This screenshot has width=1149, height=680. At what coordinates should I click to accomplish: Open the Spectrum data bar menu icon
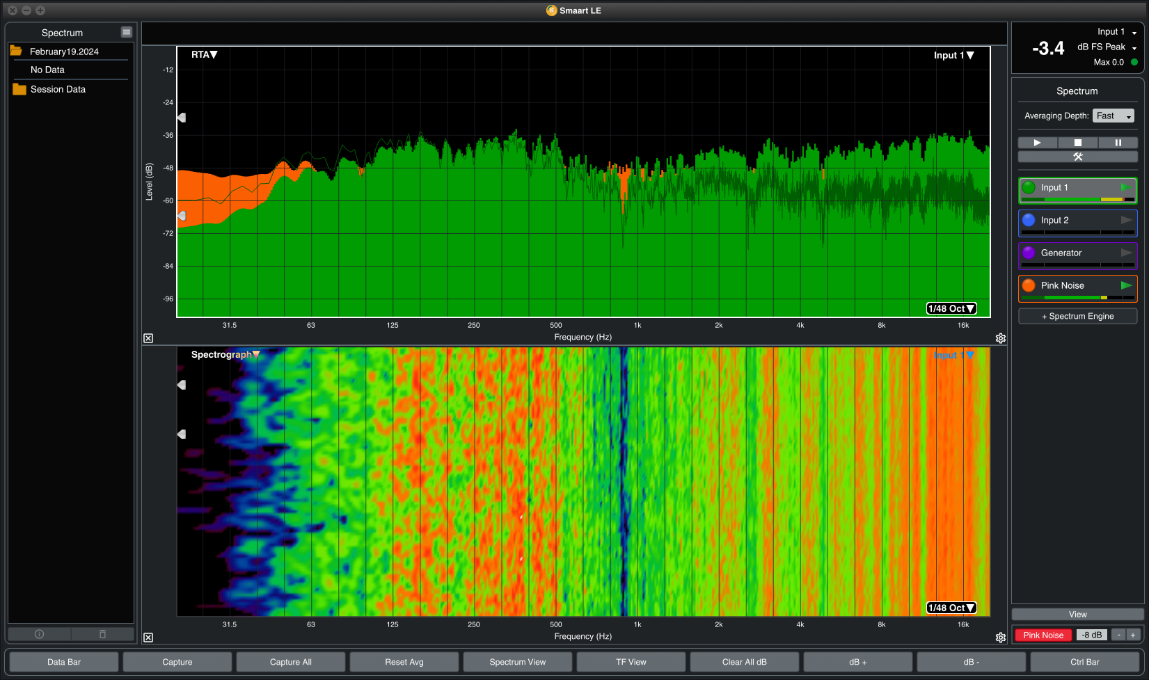pyautogui.click(x=127, y=32)
